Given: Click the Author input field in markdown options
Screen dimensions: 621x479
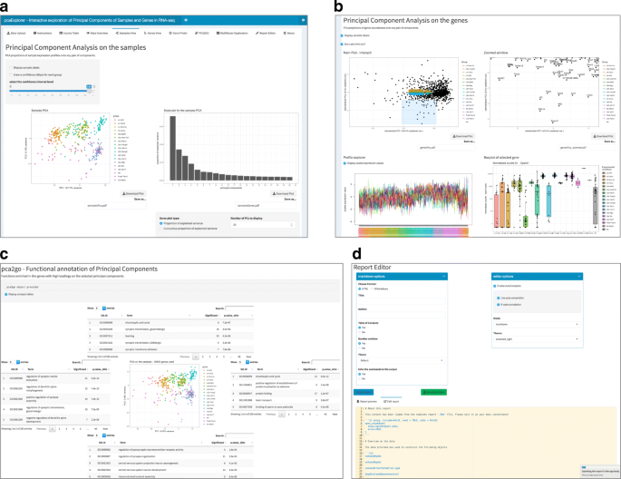Looking at the screenshot, I should [402, 315].
